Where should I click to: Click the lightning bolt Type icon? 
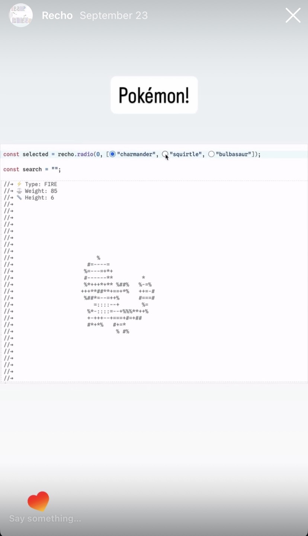pos(19,184)
